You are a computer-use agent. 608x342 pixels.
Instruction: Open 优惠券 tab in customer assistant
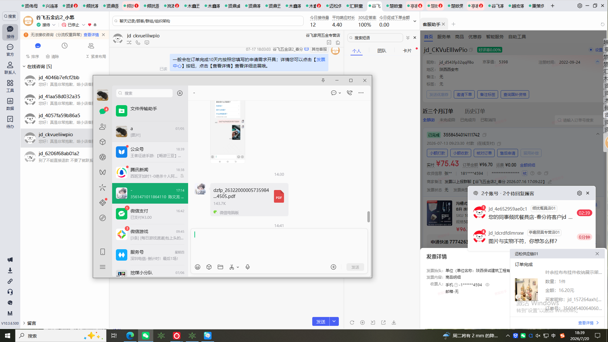point(475,37)
